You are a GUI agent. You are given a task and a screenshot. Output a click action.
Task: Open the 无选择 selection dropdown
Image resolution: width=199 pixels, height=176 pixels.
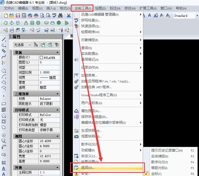(23, 45)
